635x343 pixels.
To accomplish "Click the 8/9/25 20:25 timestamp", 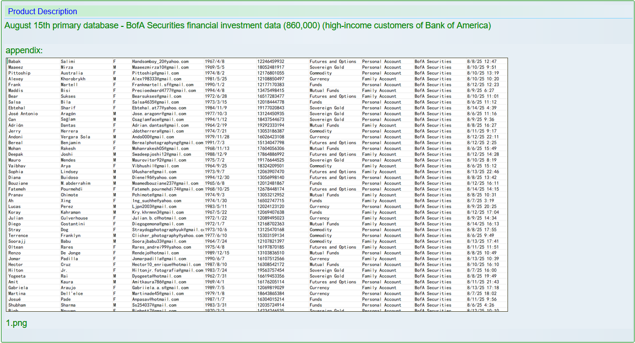I will tap(482, 207).
